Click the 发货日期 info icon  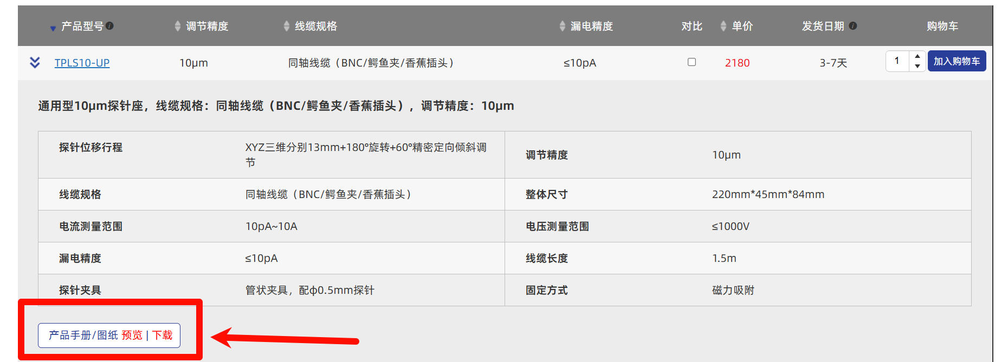click(853, 25)
